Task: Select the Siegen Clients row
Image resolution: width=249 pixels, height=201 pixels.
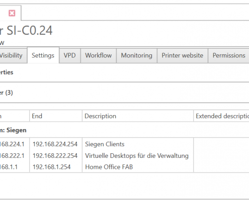Action: tap(124, 144)
